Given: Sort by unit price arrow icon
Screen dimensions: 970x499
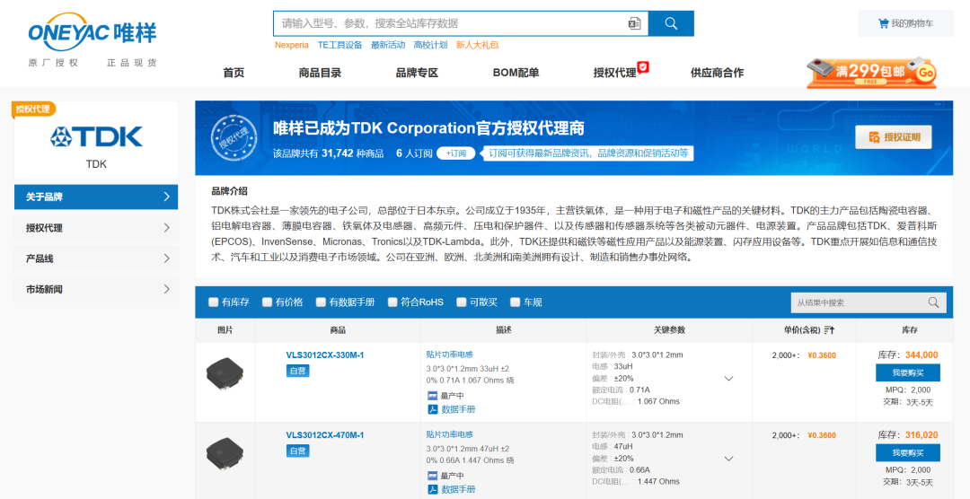Looking at the screenshot, I should pyautogui.click(x=829, y=330).
